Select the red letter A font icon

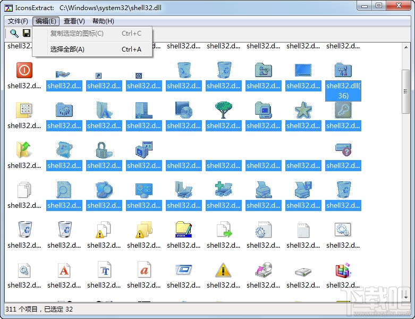pyautogui.click(x=64, y=270)
